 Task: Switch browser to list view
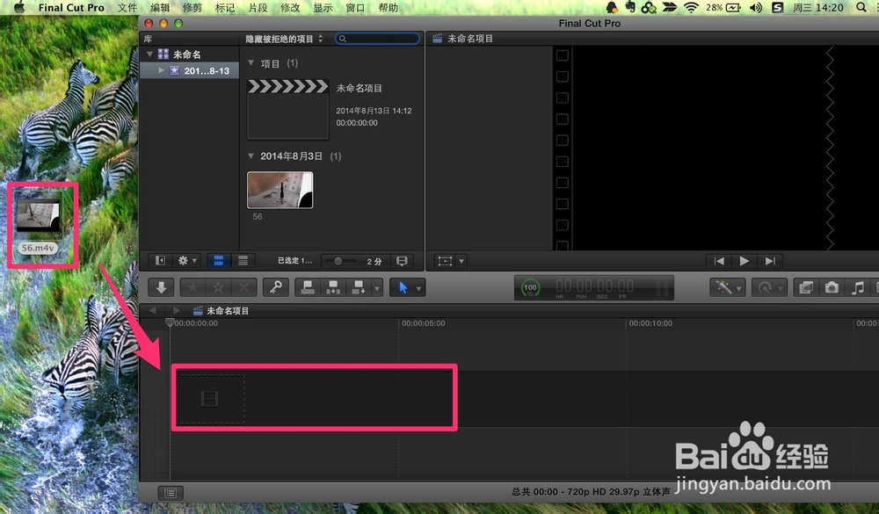(x=243, y=261)
